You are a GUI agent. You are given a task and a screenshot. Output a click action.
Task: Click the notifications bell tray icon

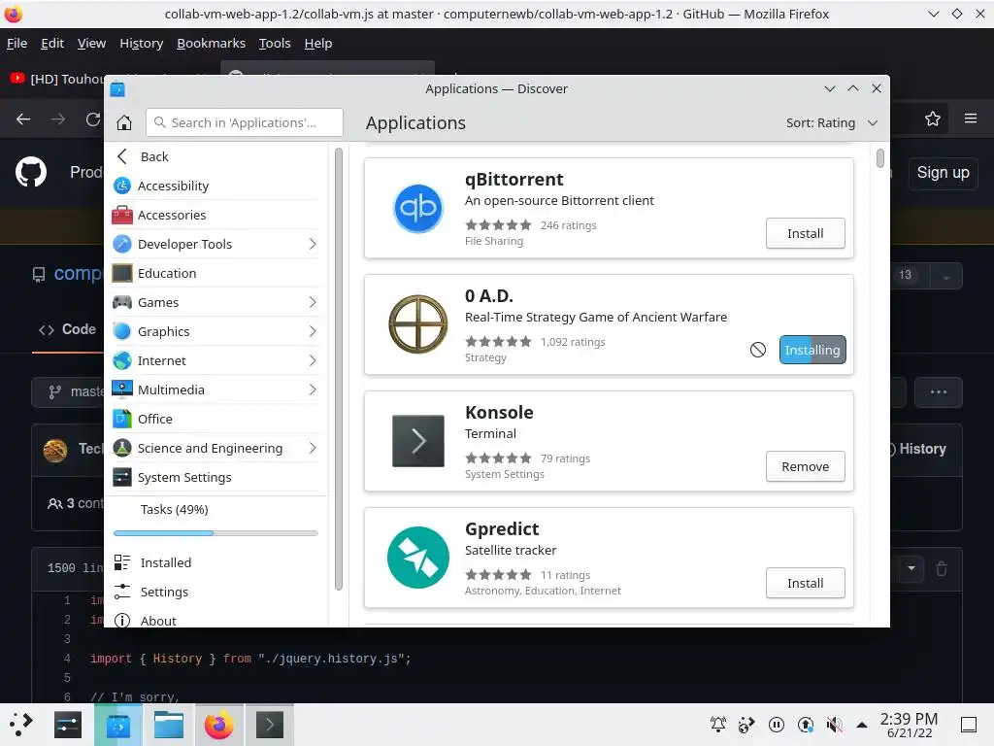click(717, 725)
